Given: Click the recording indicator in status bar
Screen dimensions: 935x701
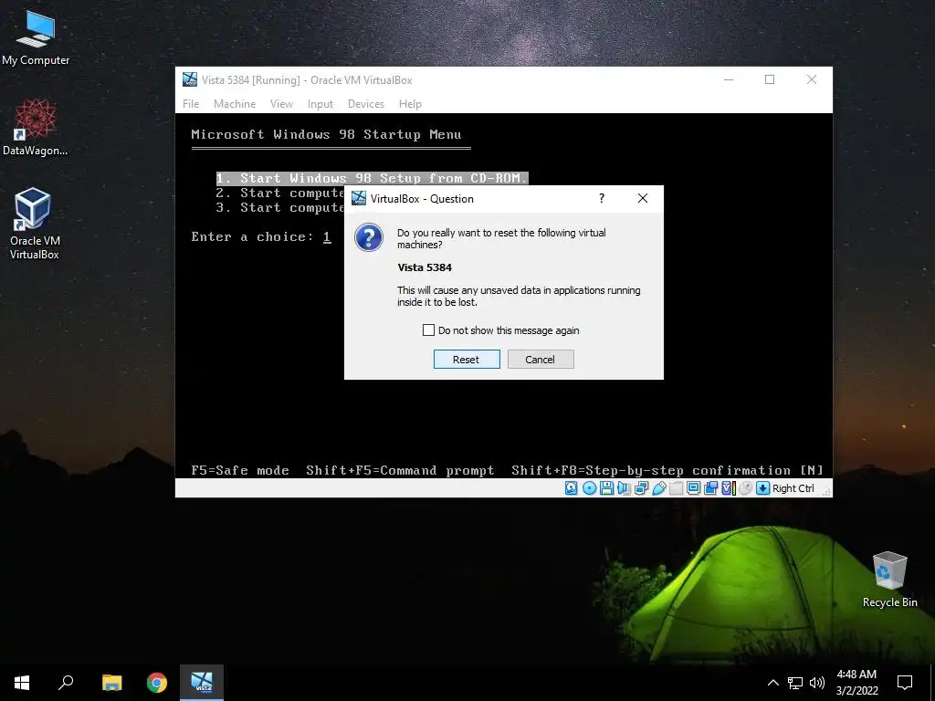Looking at the screenshot, I should point(710,488).
